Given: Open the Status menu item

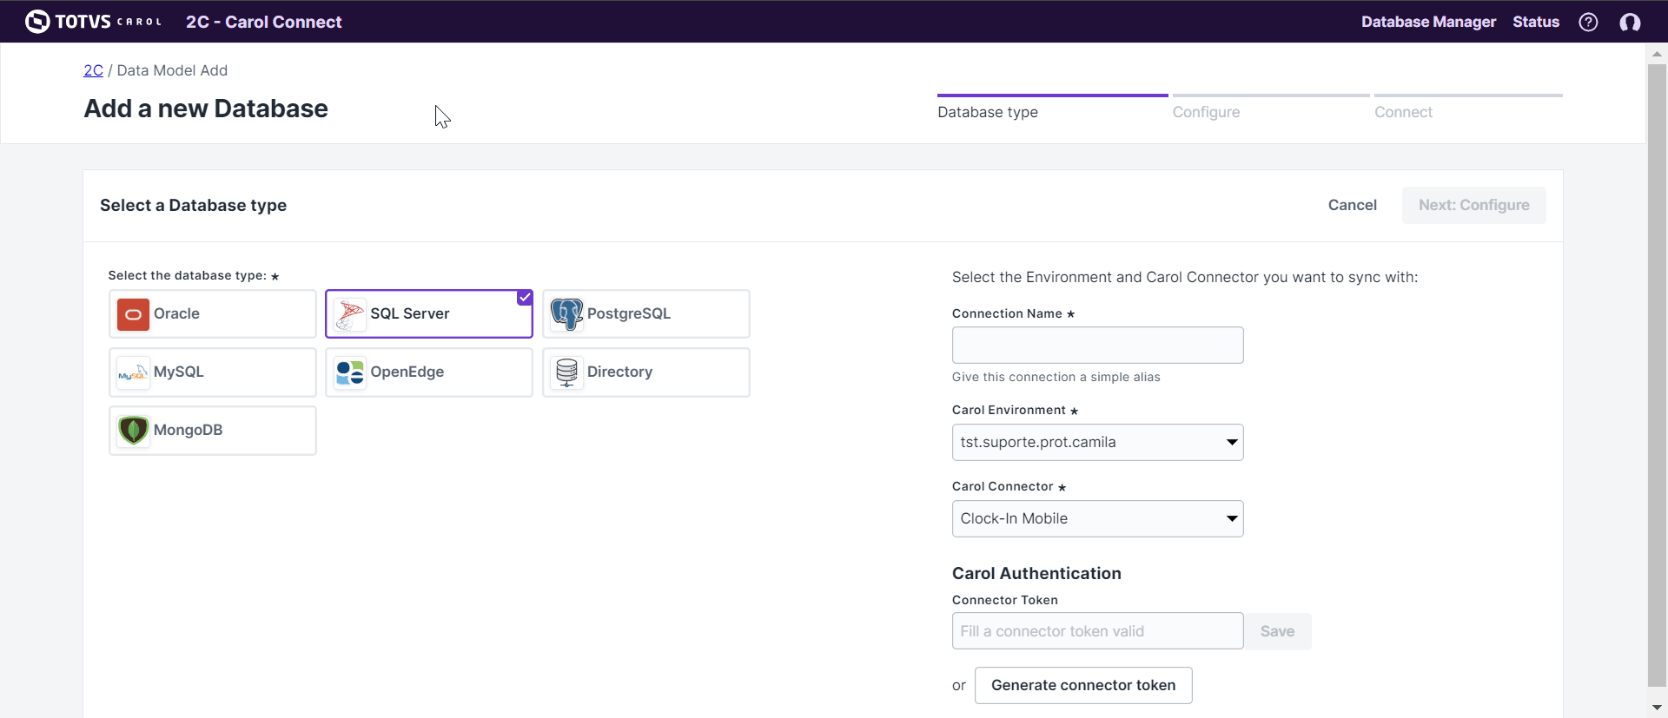Looking at the screenshot, I should click(x=1535, y=22).
